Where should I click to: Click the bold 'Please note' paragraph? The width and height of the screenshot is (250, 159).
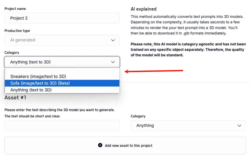click(187, 50)
